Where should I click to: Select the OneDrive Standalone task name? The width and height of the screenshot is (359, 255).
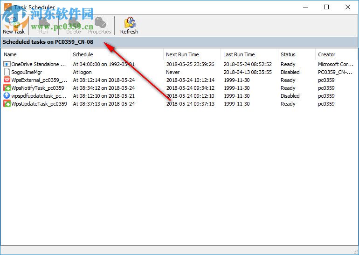[x=39, y=64]
